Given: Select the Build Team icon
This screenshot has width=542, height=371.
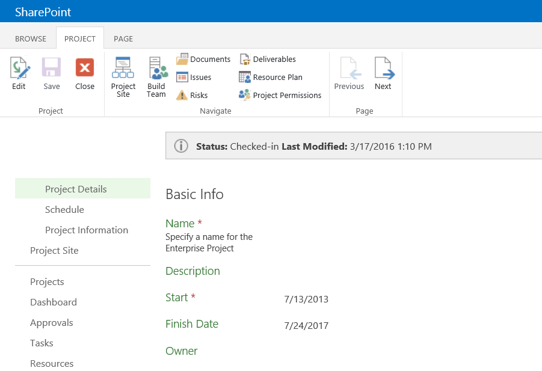Looking at the screenshot, I should 156,67.
